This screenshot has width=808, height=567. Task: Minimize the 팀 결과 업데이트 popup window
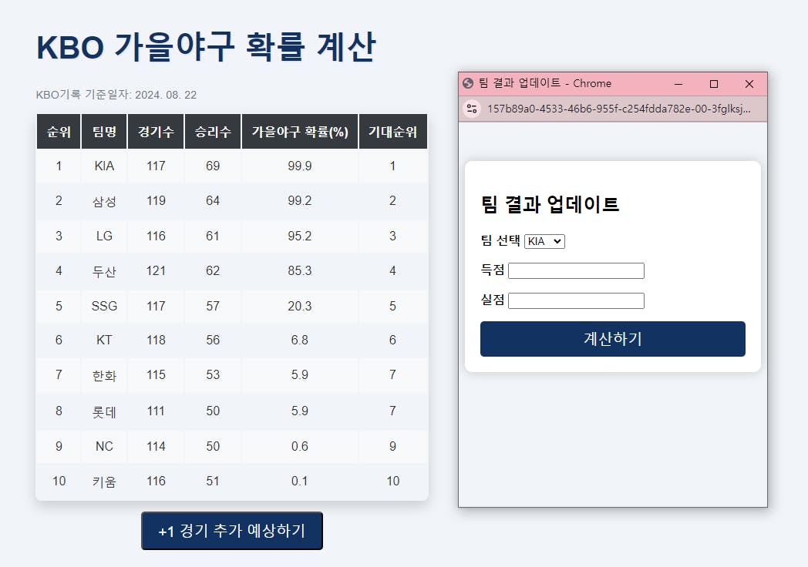tap(678, 84)
